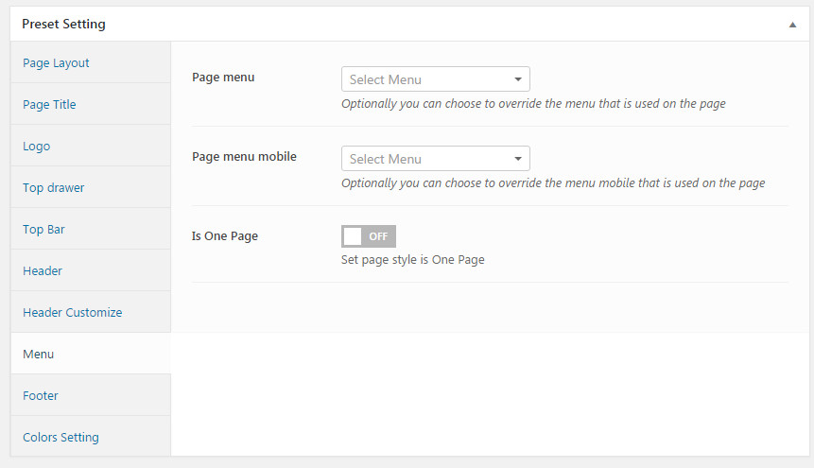Click the Preset Setting panel title

tap(63, 25)
